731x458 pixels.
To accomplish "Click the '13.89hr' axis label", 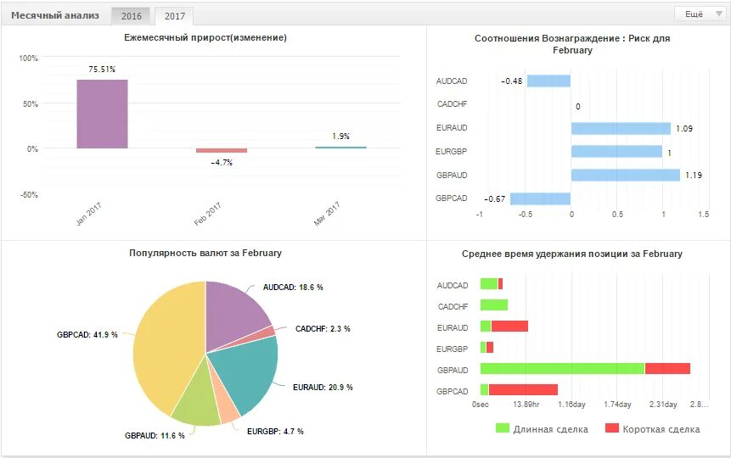I will click(526, 405).
